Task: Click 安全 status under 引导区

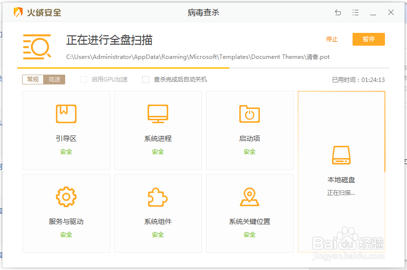Action: 66,152
